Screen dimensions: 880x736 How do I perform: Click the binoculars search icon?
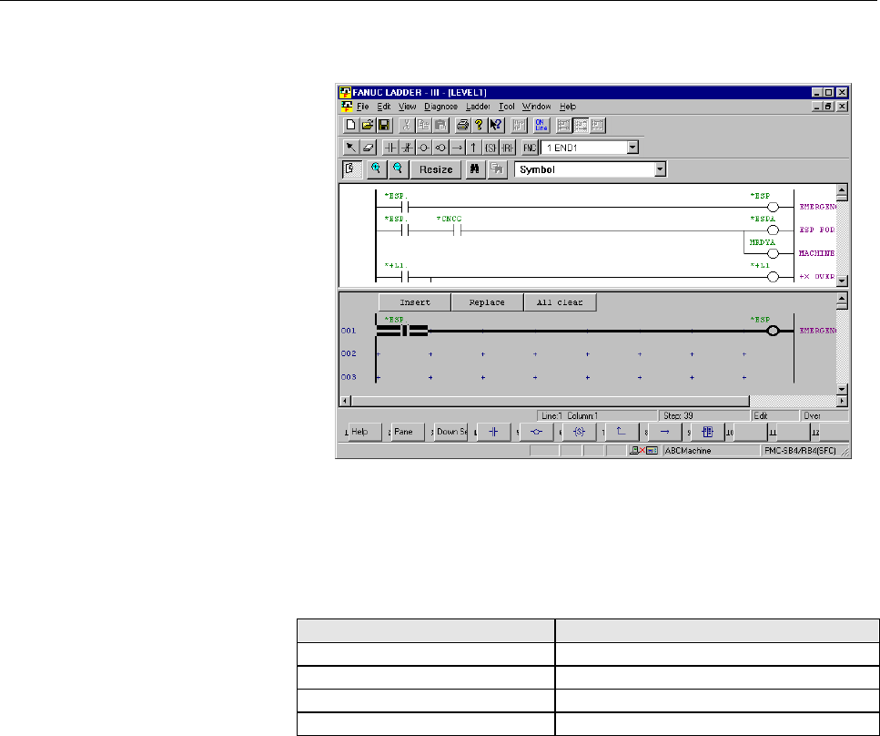click(475, 169)
